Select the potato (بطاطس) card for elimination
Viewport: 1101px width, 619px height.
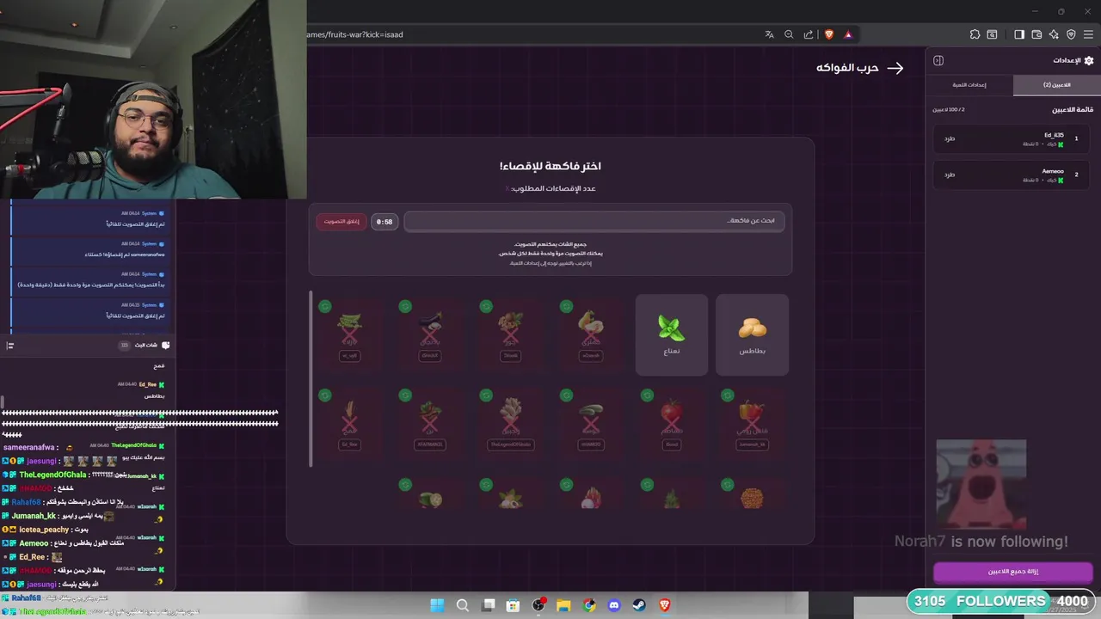pyautogui.click(x=752, y=335)
